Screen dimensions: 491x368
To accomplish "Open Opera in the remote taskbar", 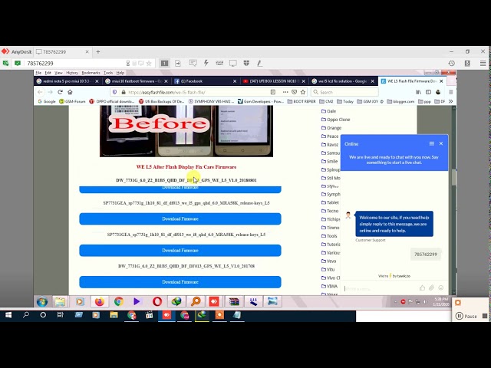I will click(x=157, y=301).
